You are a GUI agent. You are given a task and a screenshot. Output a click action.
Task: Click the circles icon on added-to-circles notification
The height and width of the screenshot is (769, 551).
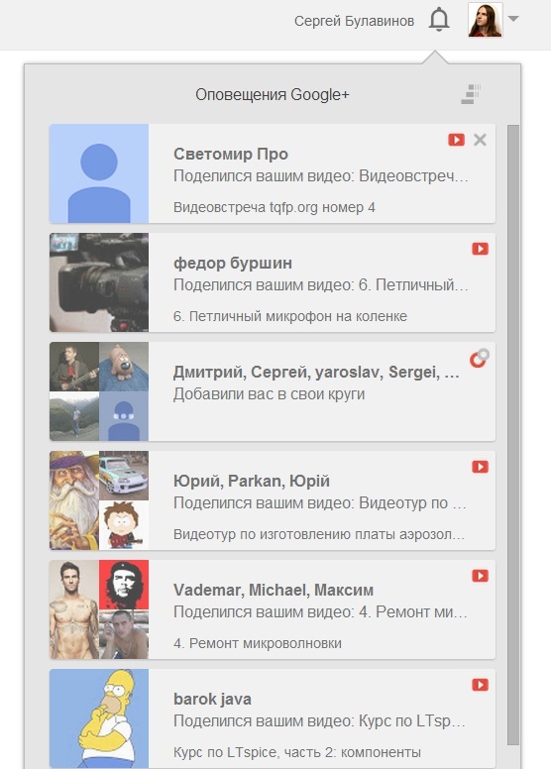coord(480,358)
